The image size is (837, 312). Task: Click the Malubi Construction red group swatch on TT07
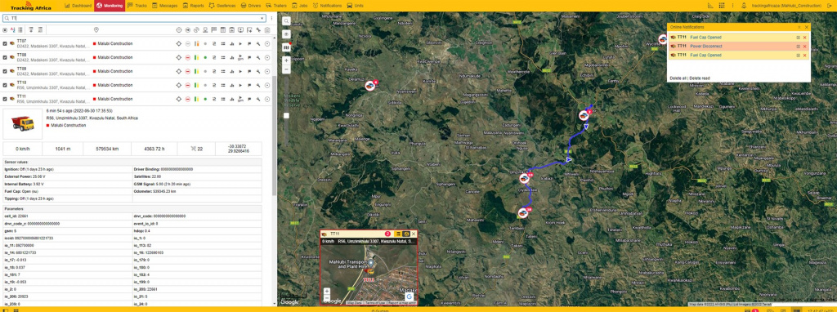[x=95, y=44]
